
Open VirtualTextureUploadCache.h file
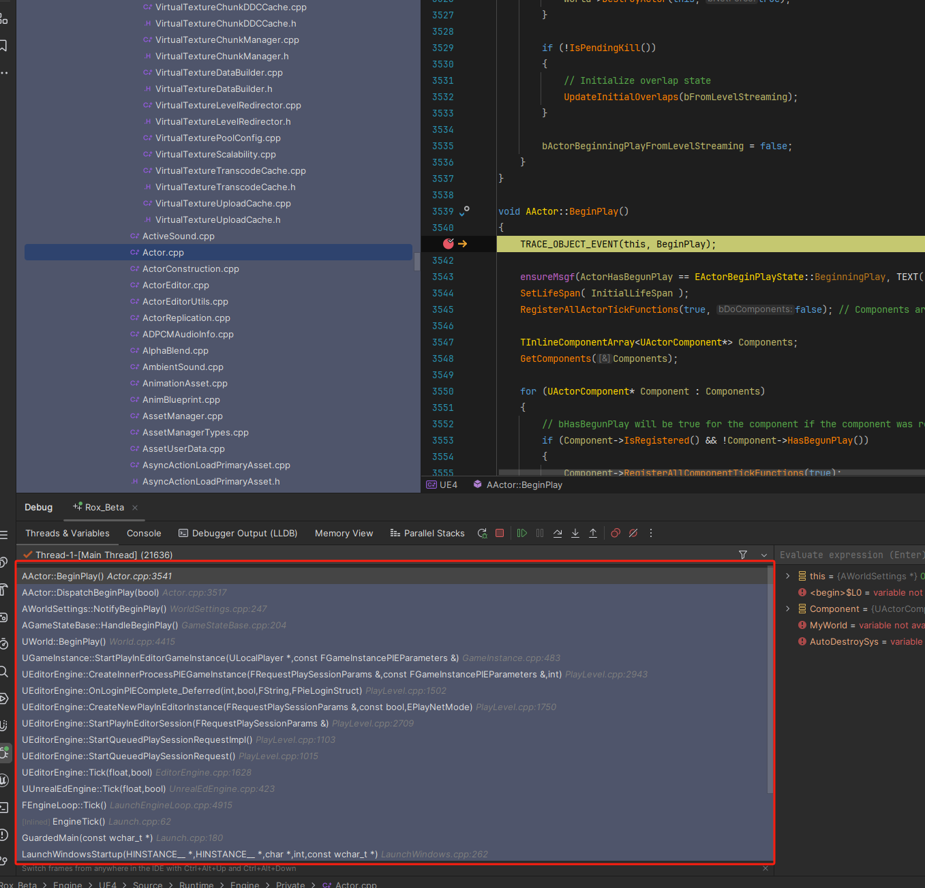pos(217,219)
